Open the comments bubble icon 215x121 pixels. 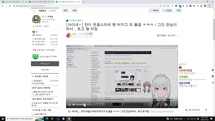tap(158, 35)
